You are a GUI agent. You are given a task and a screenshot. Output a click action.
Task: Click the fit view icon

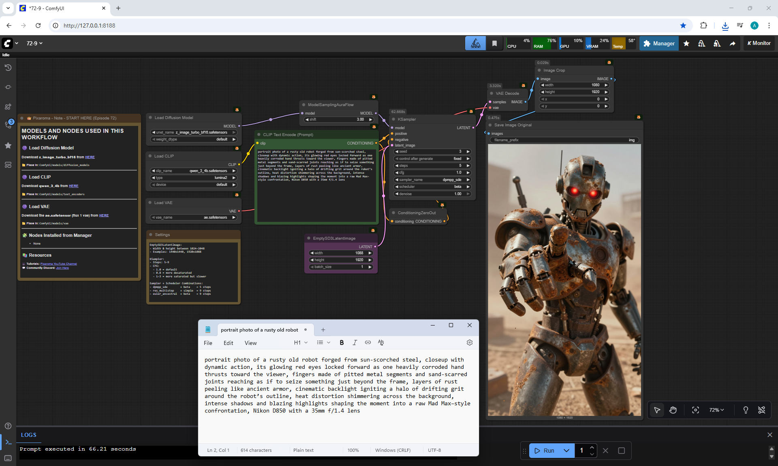tap(695, 410)
